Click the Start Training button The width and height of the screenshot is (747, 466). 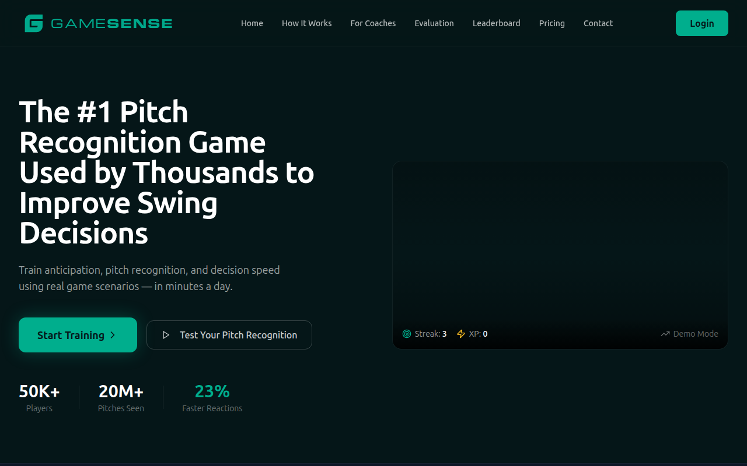pos(78,335)
